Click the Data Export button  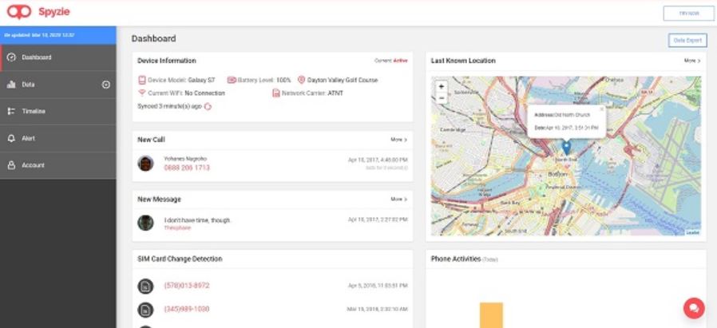click(687, 40)
